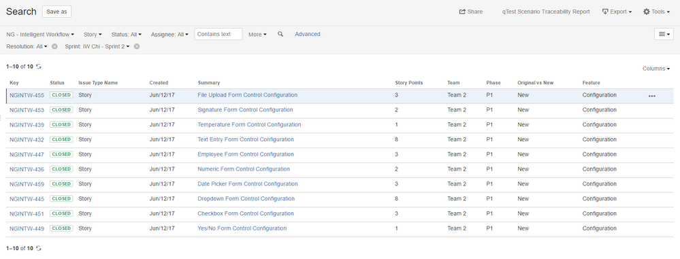Click the story points value for NGINTW-432
This screenshot has height=259, width=680.
(x=396, y=139)
